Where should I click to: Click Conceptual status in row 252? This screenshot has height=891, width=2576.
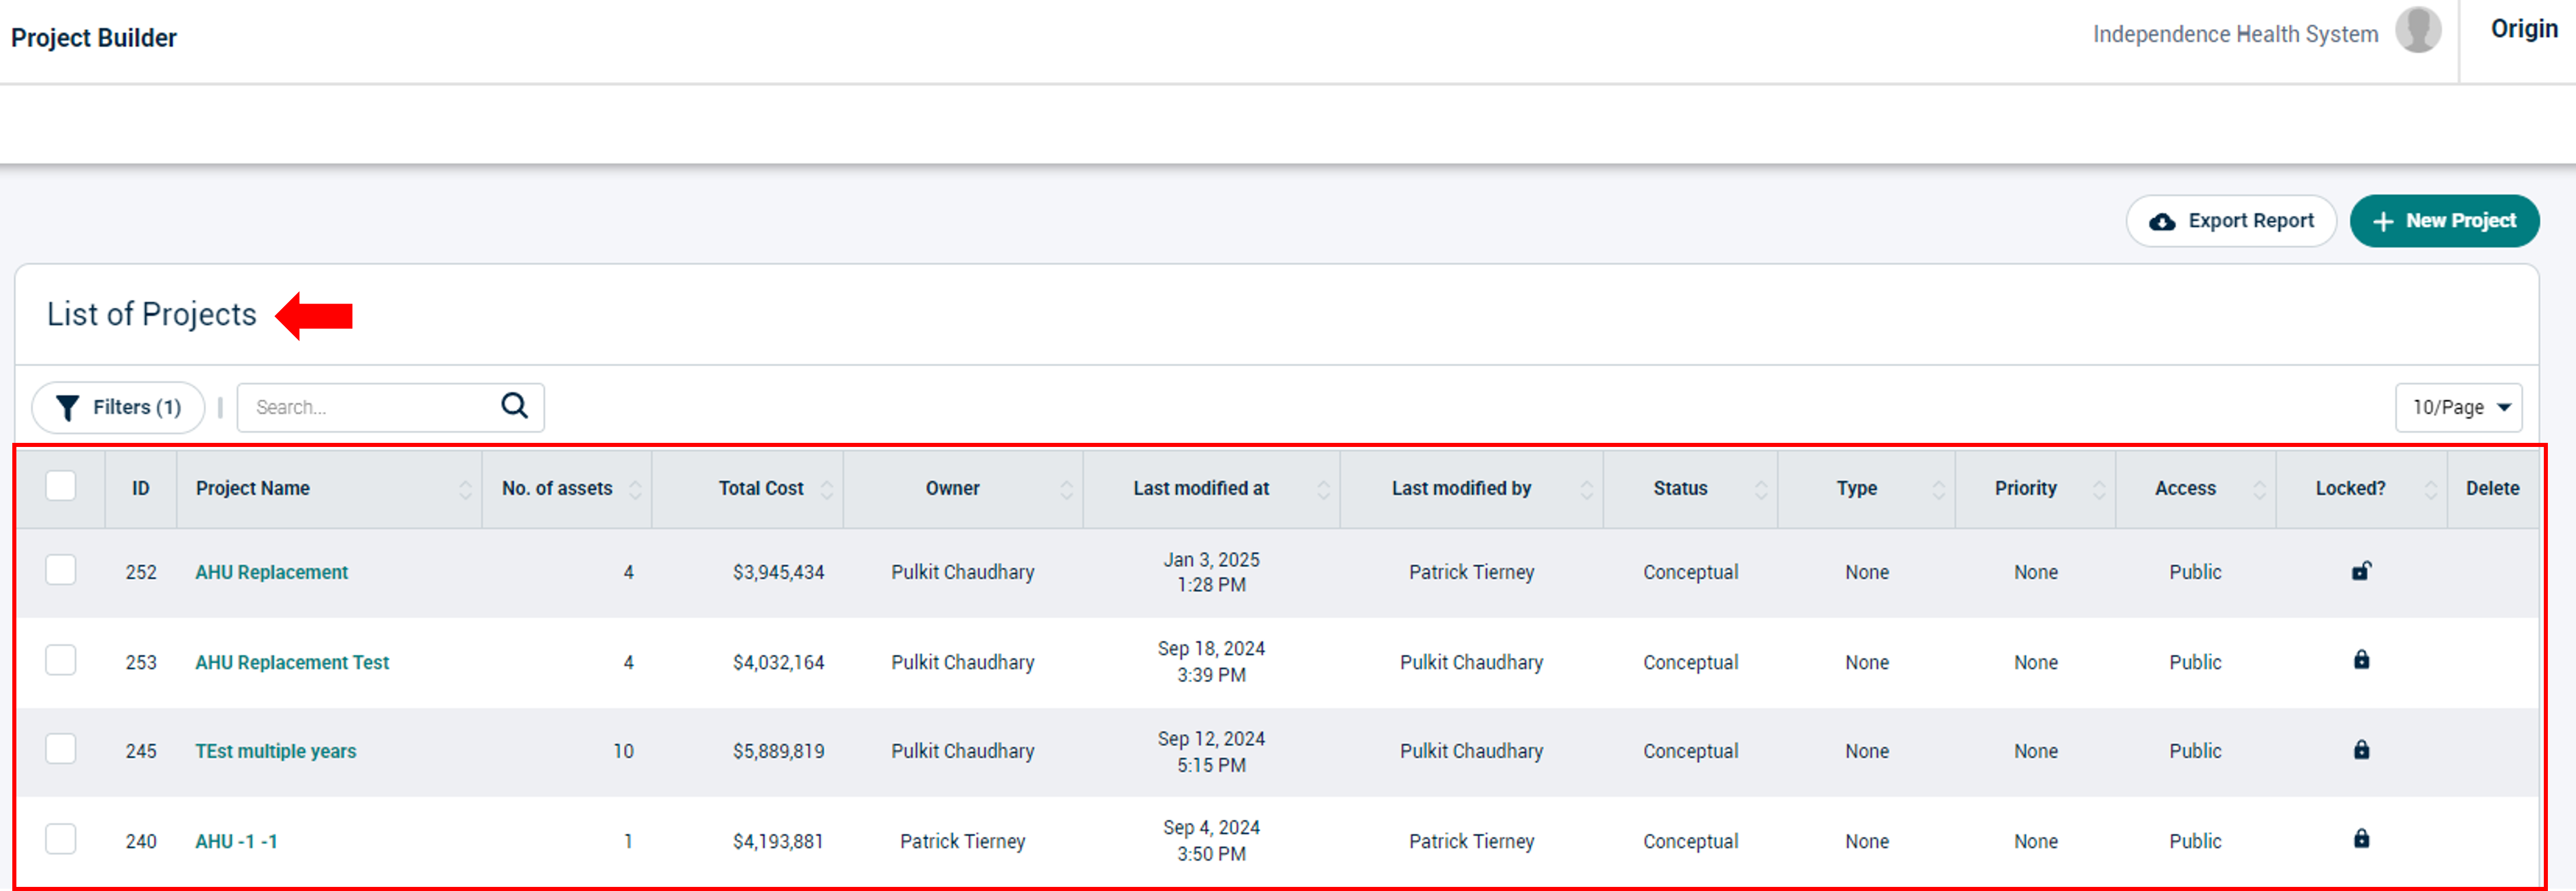click(1690, 572)
